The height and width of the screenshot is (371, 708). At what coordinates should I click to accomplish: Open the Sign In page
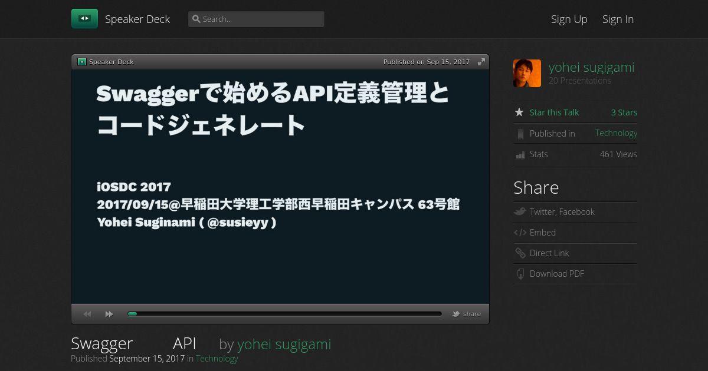[x=618, y=19]
